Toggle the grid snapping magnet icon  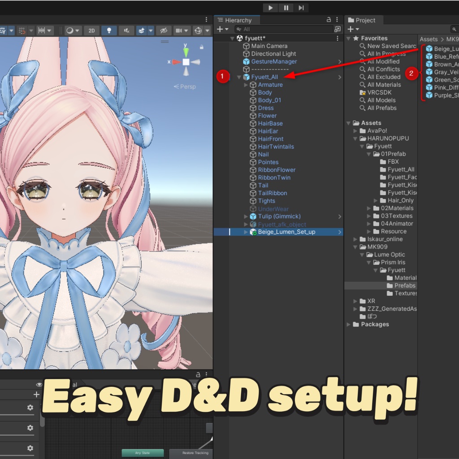click(22, 30)
